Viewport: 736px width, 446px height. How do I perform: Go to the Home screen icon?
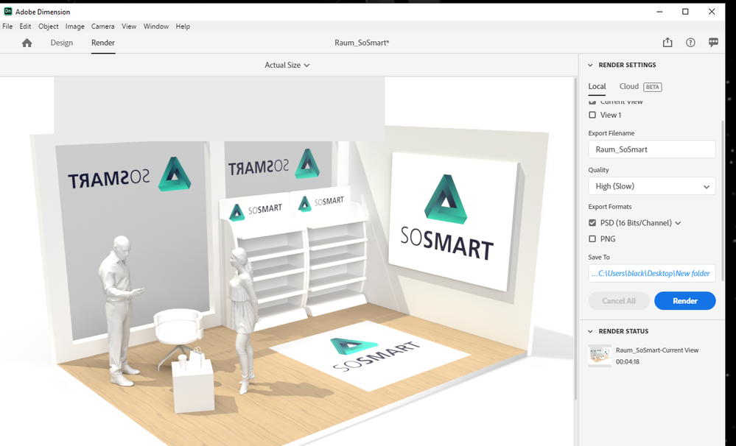point(27,43)
